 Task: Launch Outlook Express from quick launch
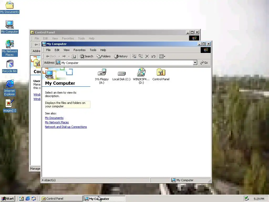[34, 199]
